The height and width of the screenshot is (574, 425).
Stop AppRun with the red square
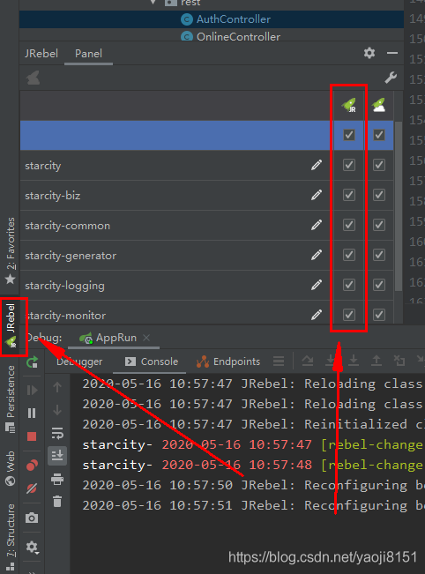click(32, 436)
